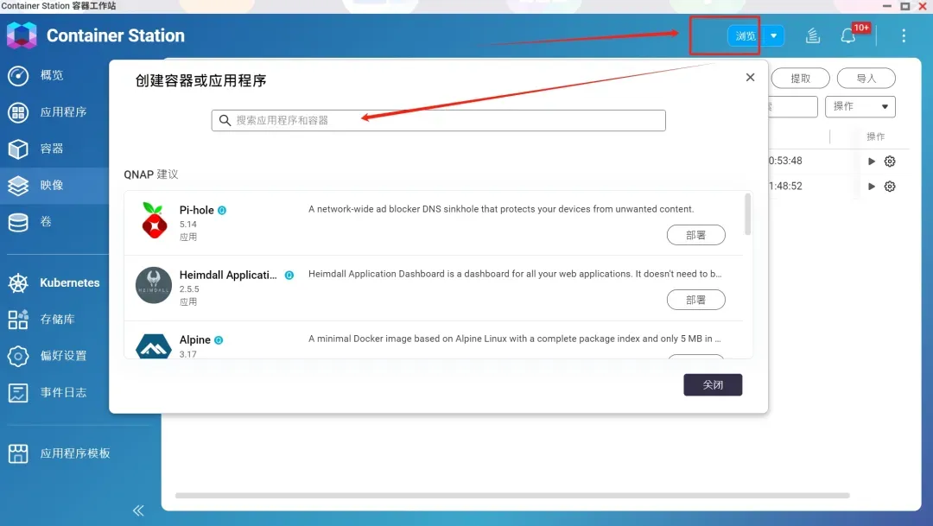933x526 pixels.
Task: Click the magnifier search icon
Action: pos(225,120)
